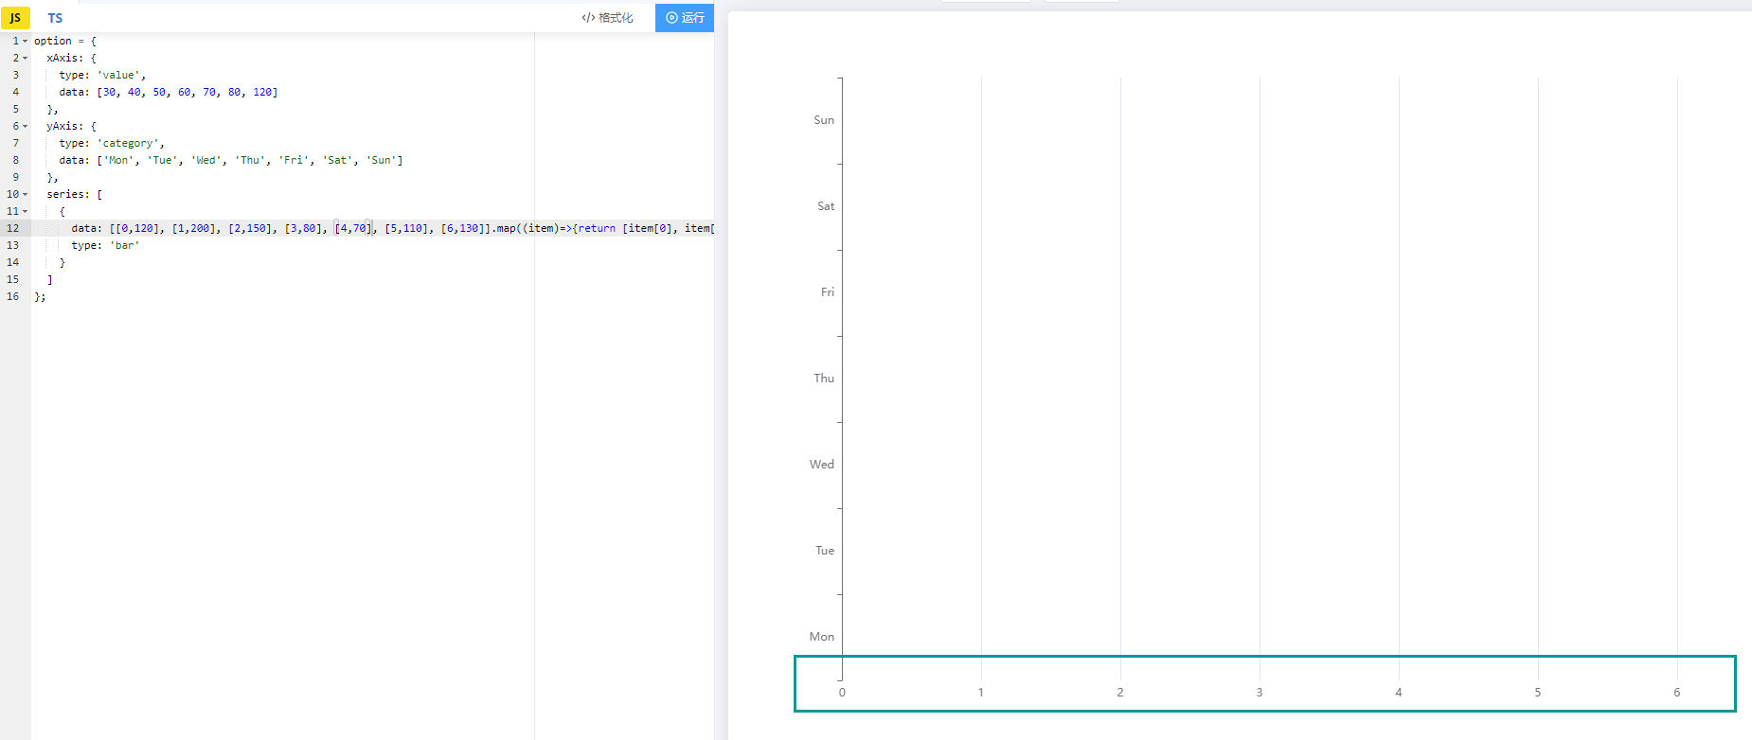Fold the series object on line 11
Image resolution: width=1752 pixels, height=740 pixels.
(26, 212)
